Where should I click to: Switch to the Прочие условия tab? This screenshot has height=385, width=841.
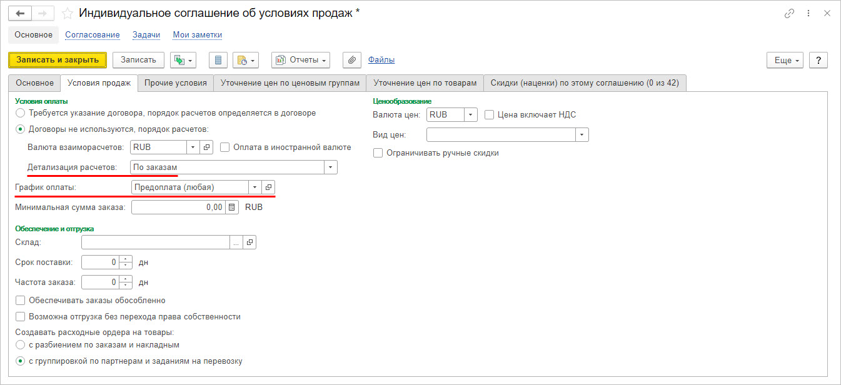[x=175, y=83]
